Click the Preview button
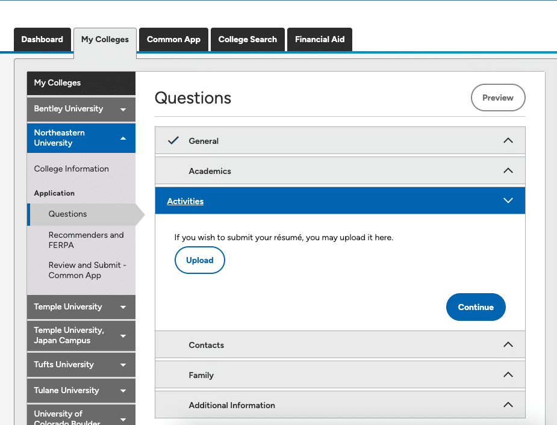Screen dimensions: 557x425 497,98
